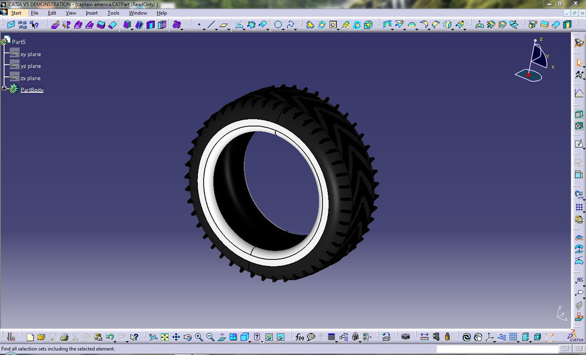Open the Pad tool dropdown arrow
Image resolution: width=586 pixels, height=355 pixels.
pyautogui.click(x=132, y=29)
